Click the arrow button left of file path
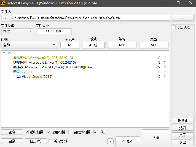196x147 pixels. tap(6, 18)
